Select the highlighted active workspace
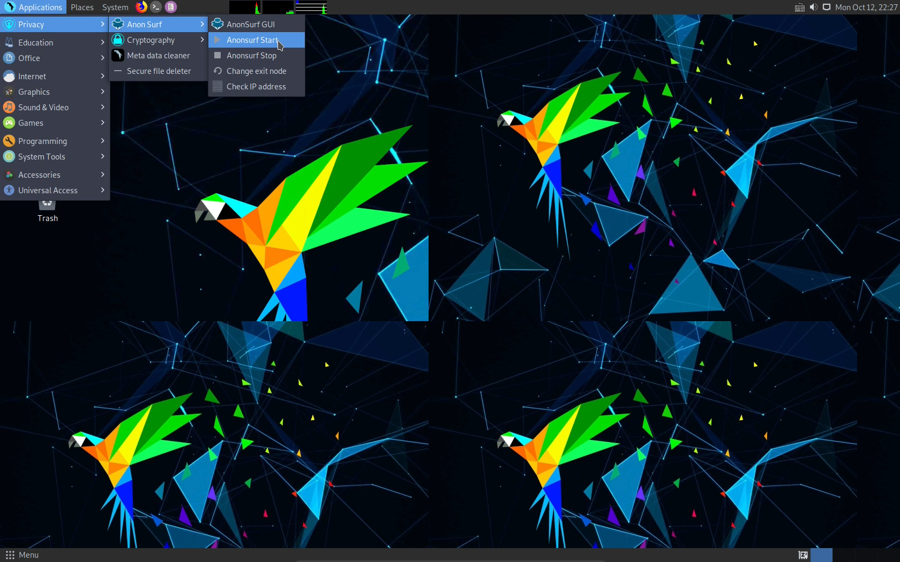The height and width of the screenshot is (562, 900). pyautogui.click(x=821, y=555)
